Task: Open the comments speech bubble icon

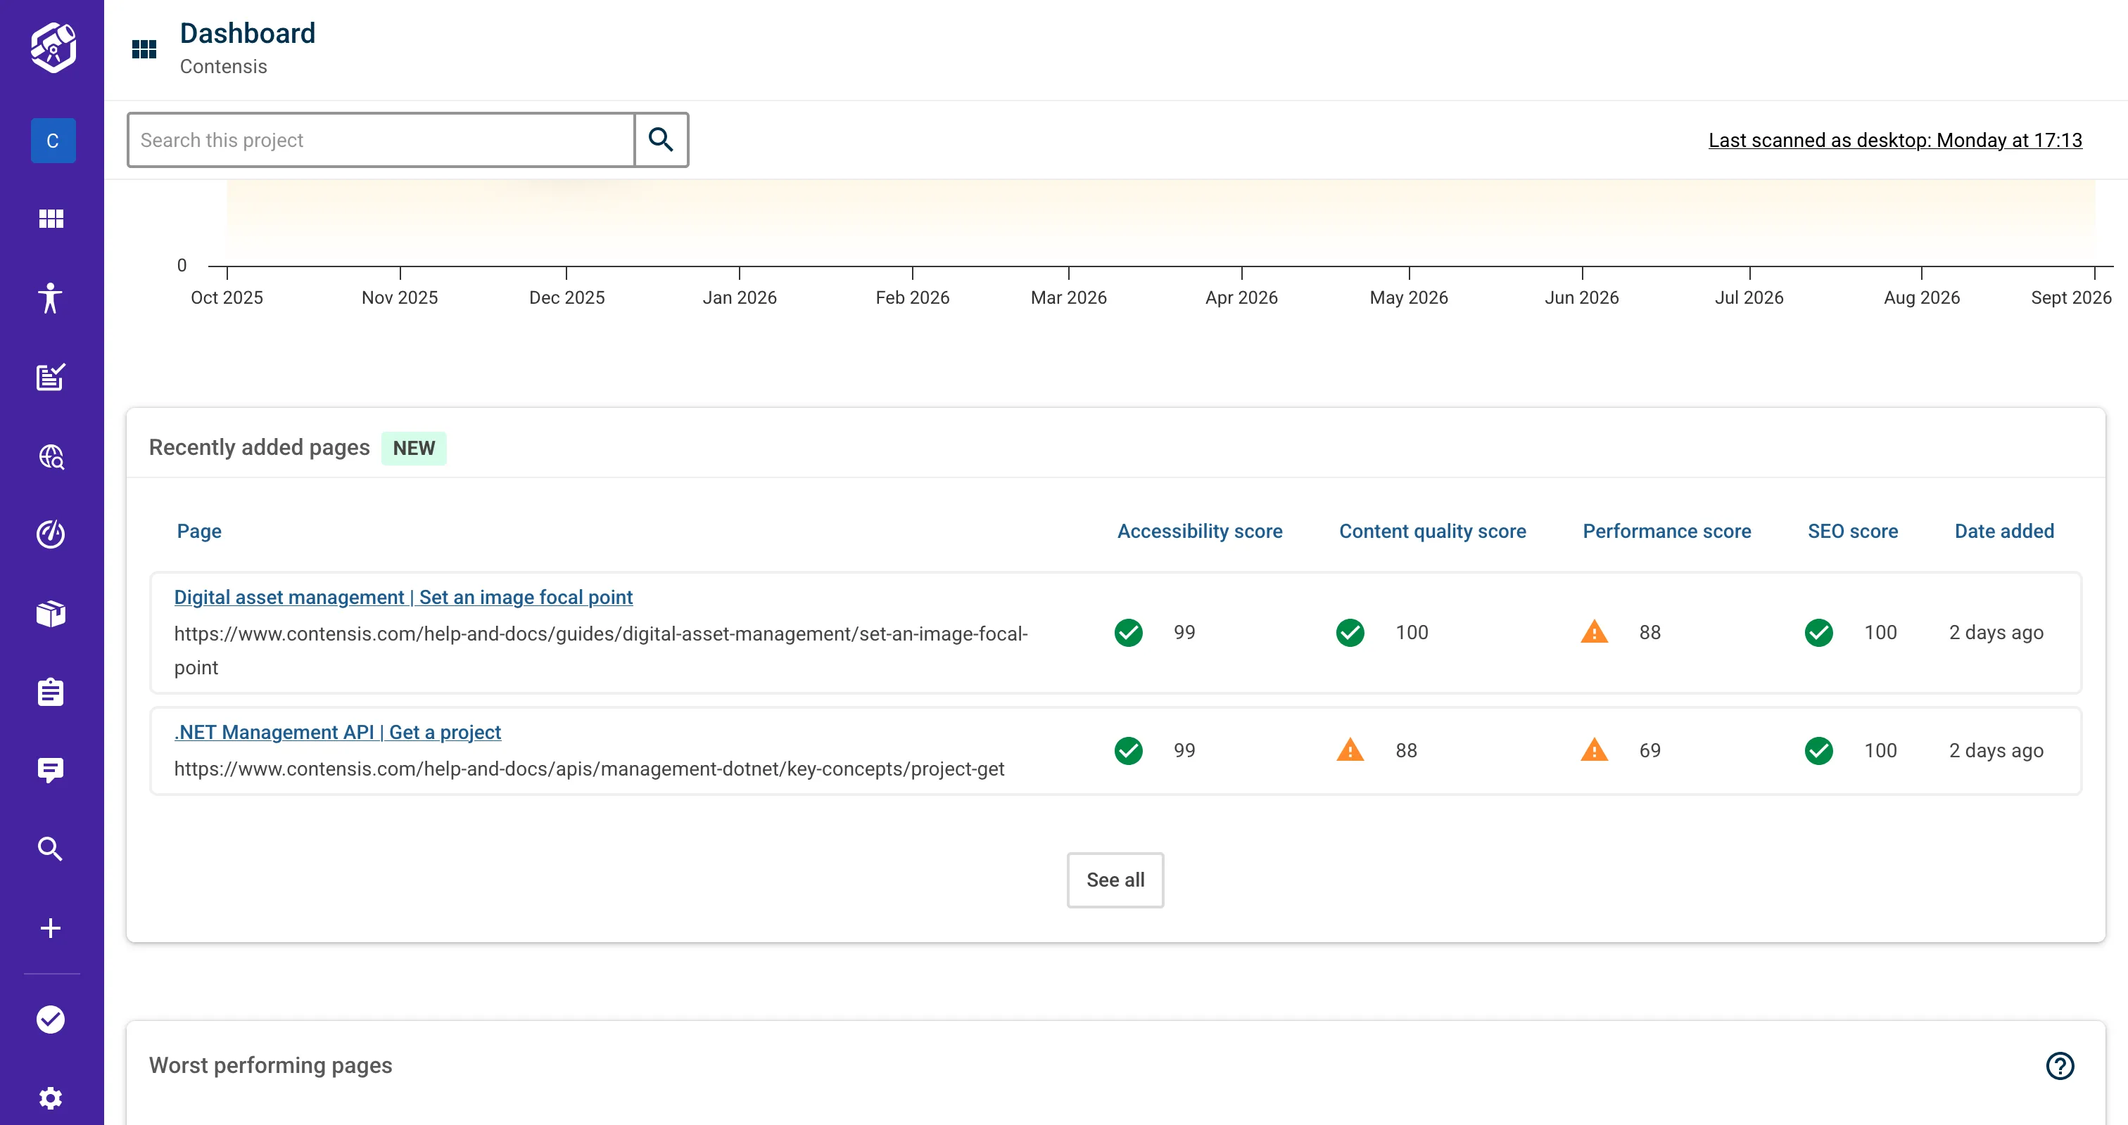Action: click(51, 770)
